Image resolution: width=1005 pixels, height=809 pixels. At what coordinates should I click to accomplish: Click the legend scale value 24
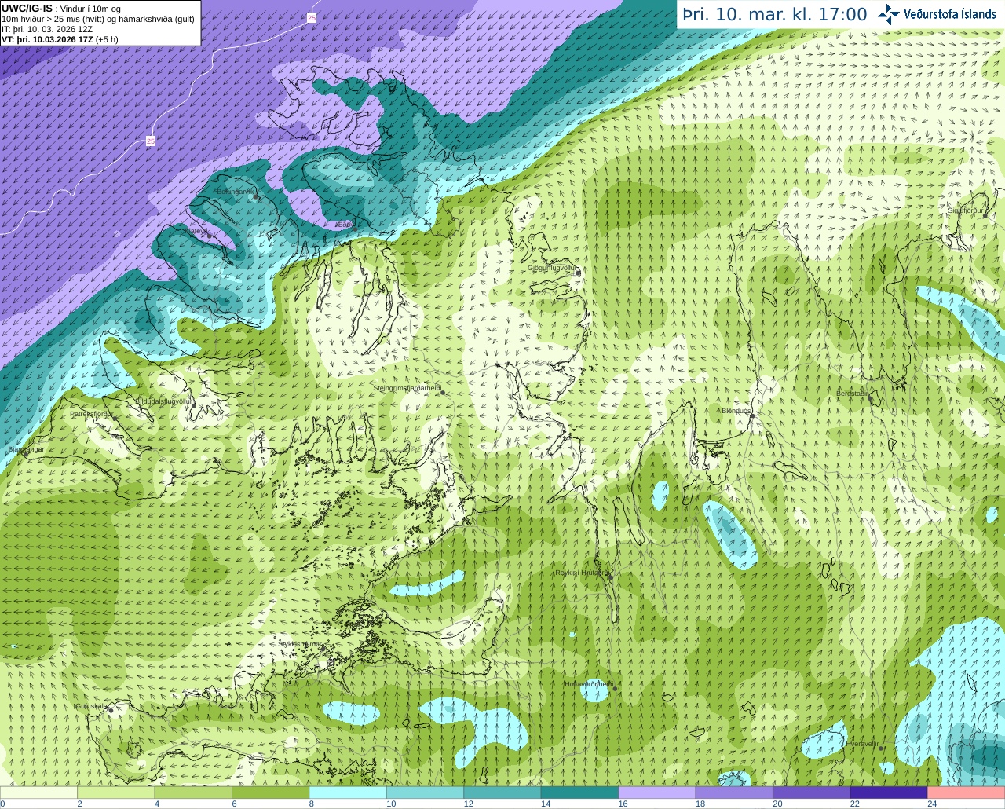[932, 804]
